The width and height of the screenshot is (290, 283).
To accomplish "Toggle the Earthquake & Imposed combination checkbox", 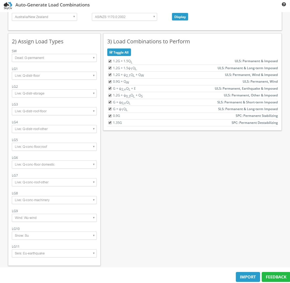I will [110, 89].
